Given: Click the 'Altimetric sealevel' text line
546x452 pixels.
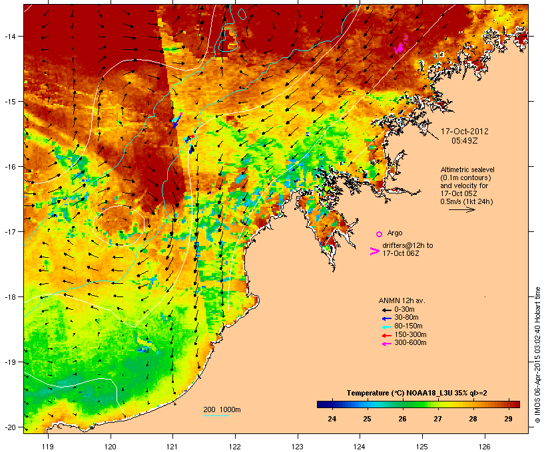Looking at the screenshot, I should (467, 169).
